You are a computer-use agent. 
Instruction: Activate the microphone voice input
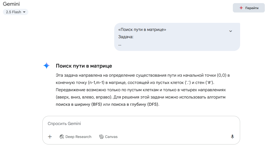(x=232, y=137)
